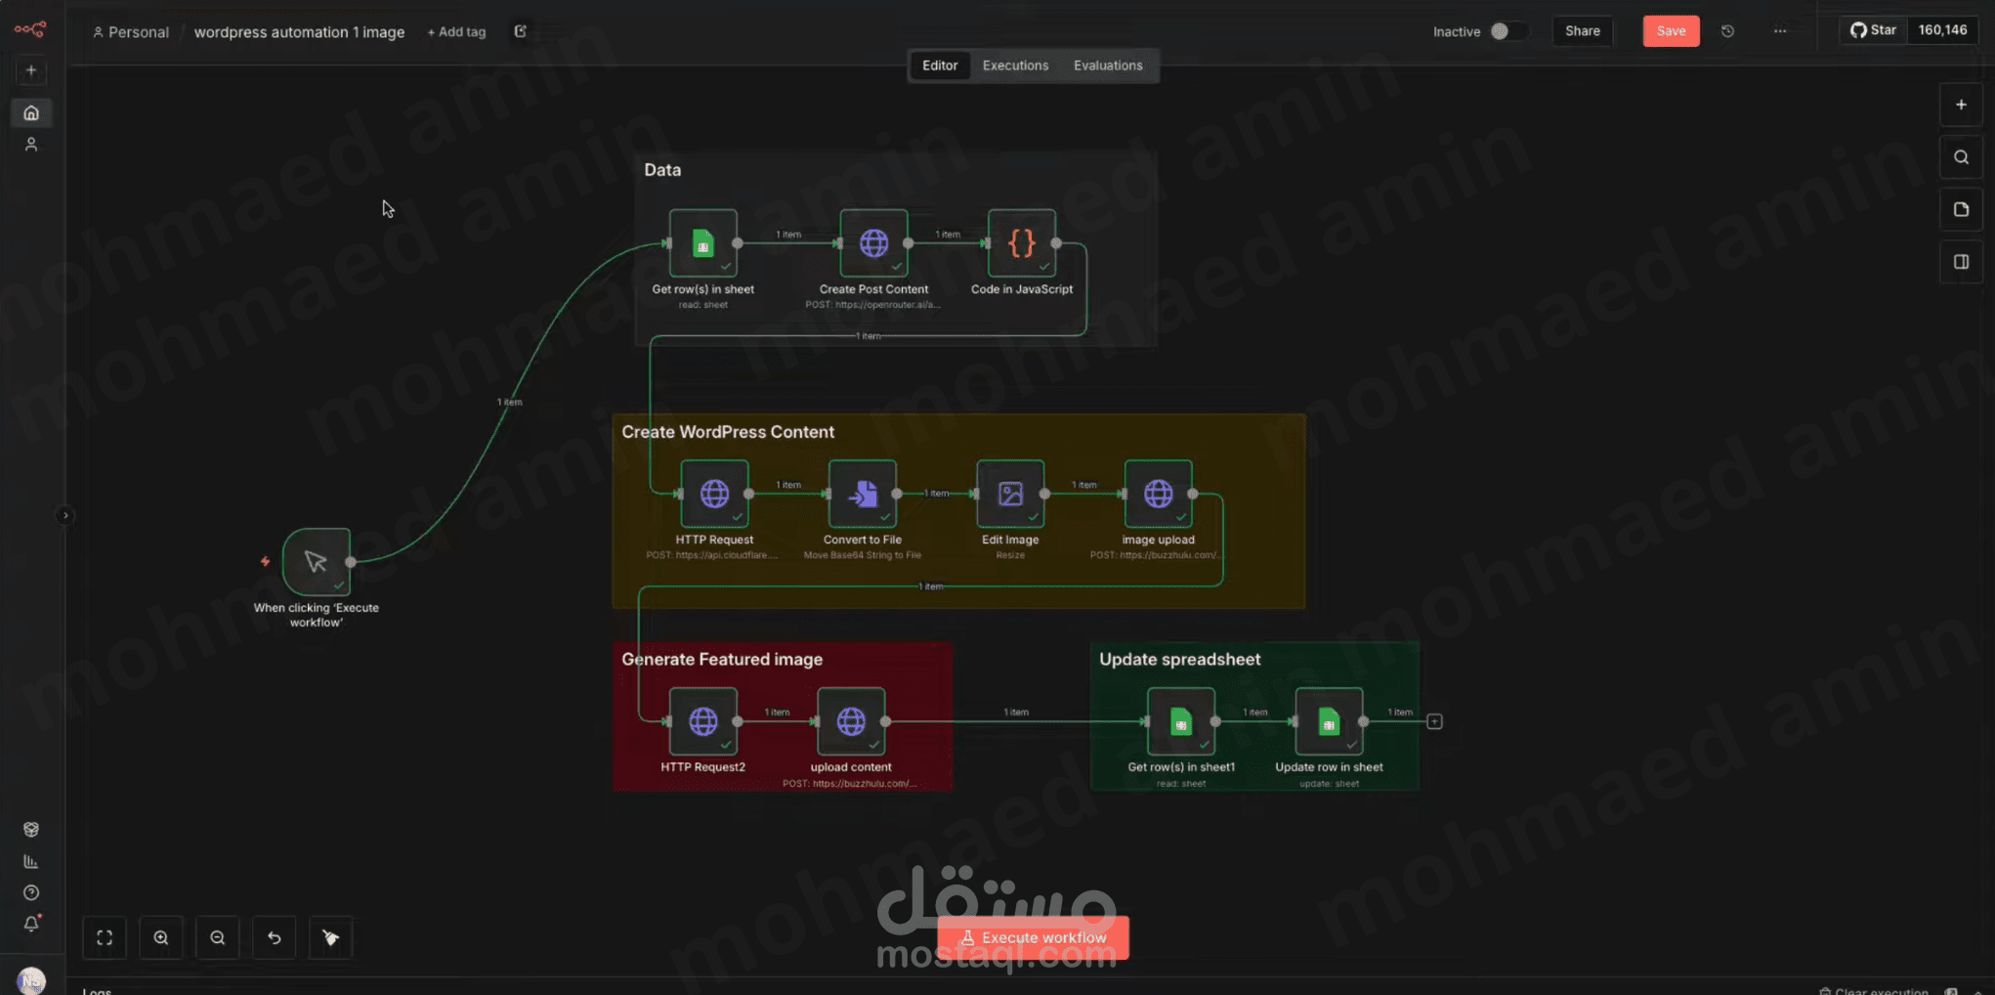Image resolution: width=1995 pixels, height=995 pixels.
Task: Open the insights chart icon in sidebar
Action: pos(31,861)
